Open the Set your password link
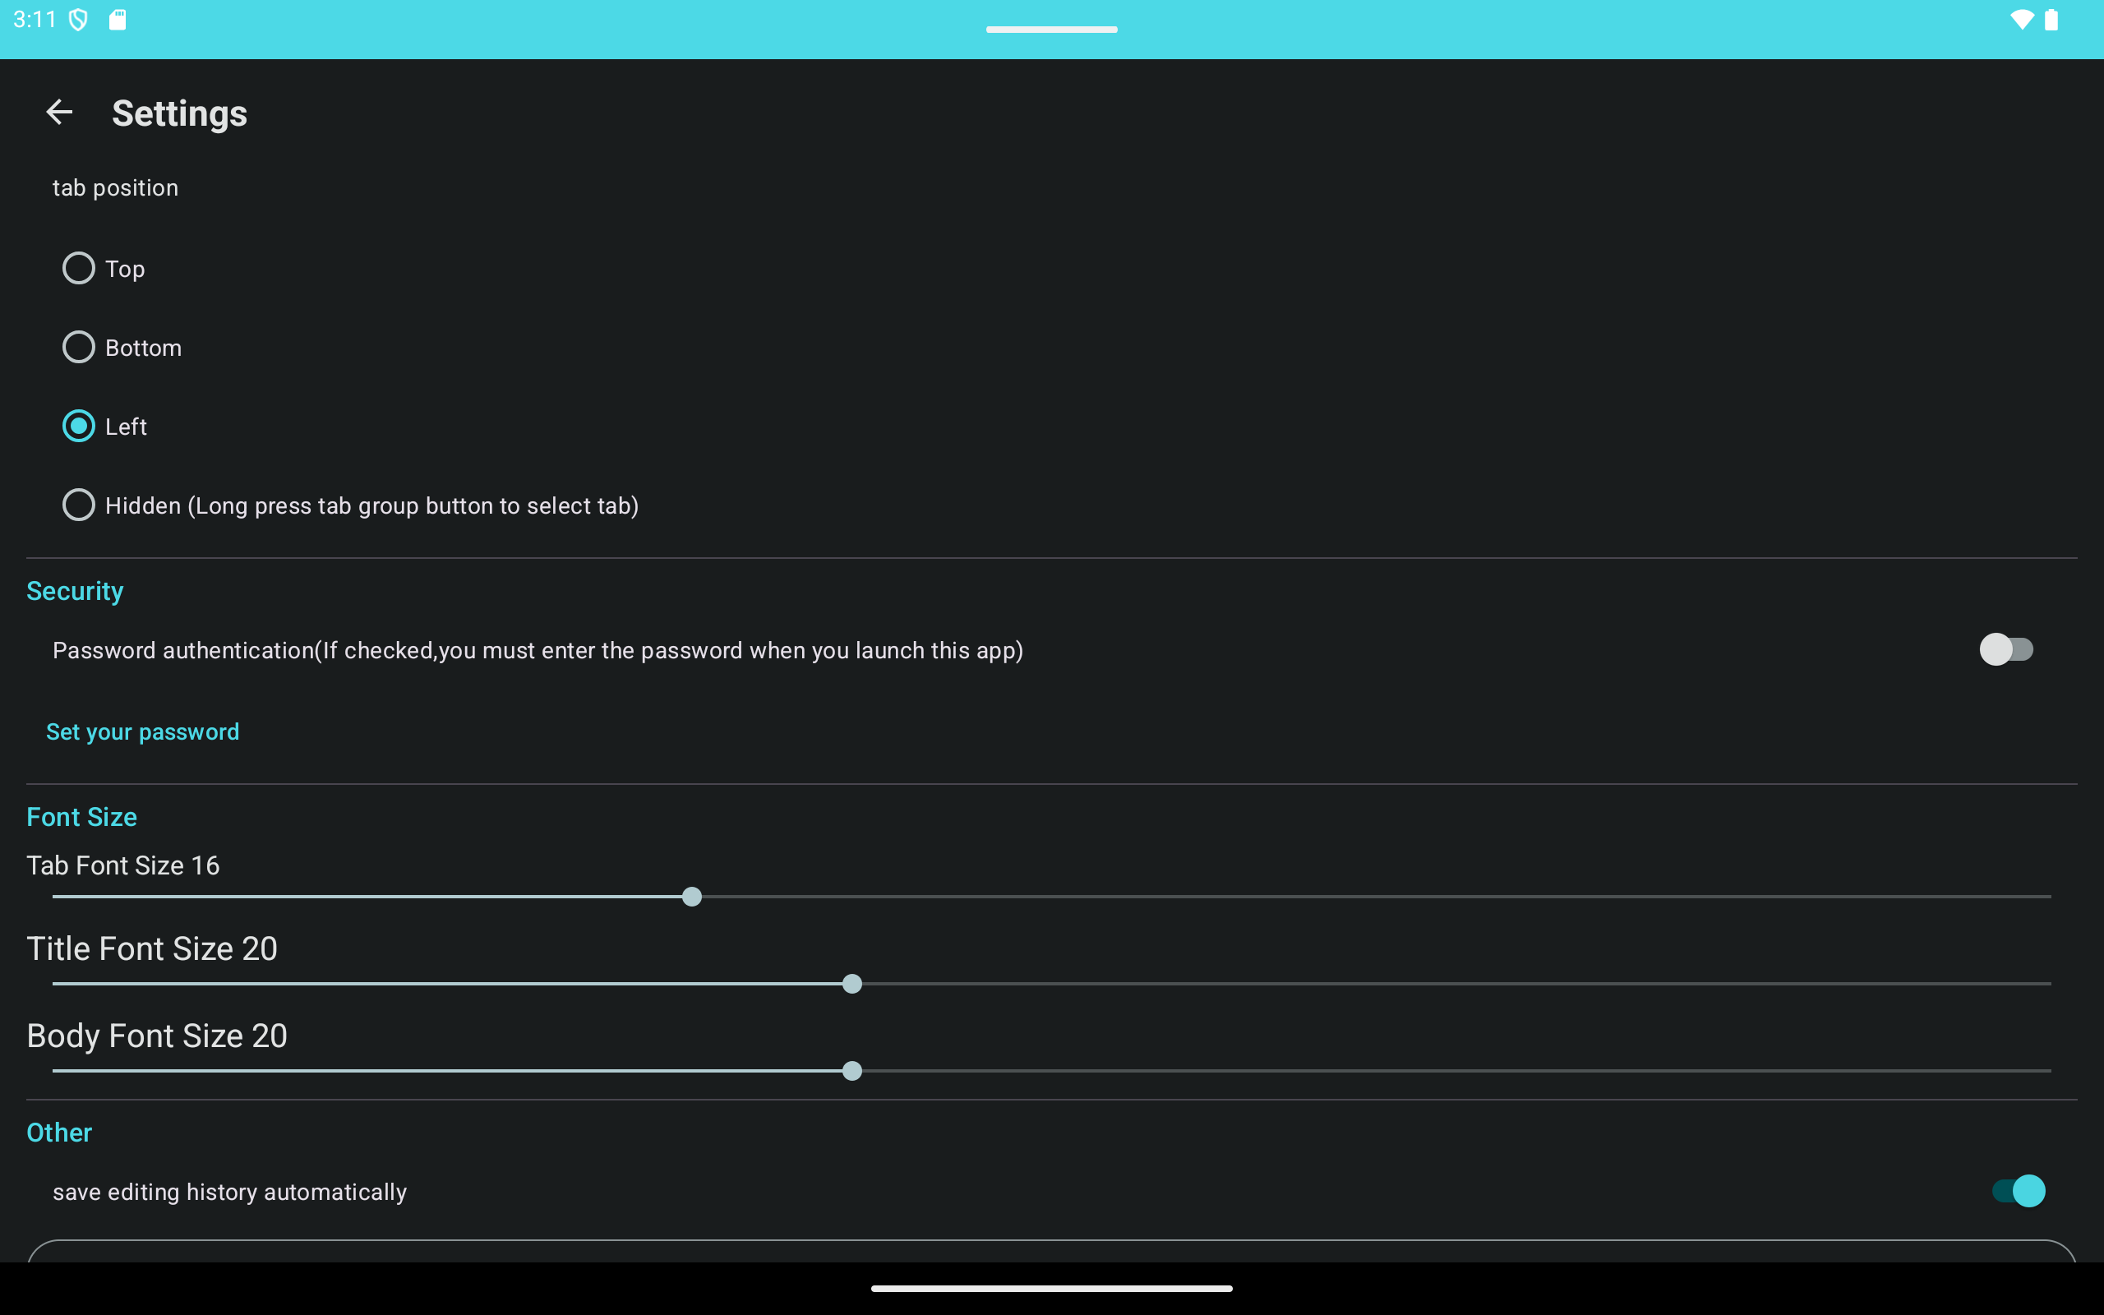The image size is (2104, 1315). tap(142, 732)
